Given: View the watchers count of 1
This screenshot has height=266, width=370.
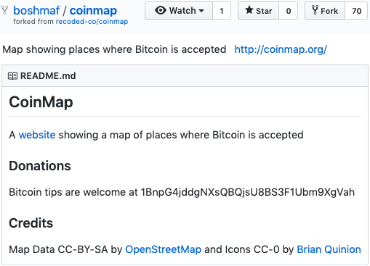Looking at the screenshot, I should coord(222,11).
